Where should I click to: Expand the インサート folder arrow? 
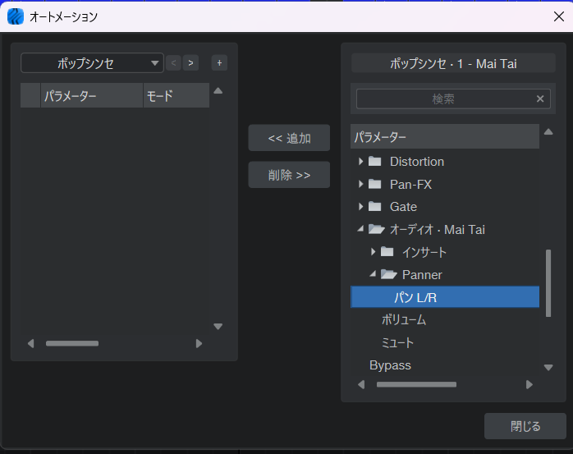point(374,251)
